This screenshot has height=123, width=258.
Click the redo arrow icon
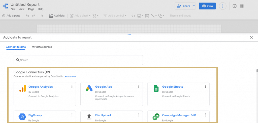point(34,16)
